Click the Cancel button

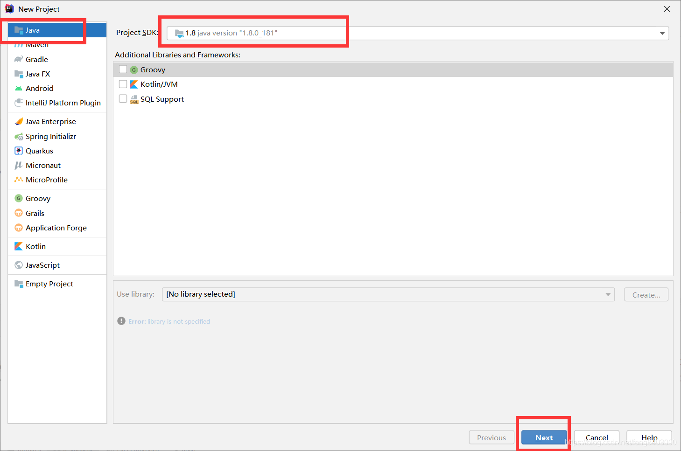click(597, 437)
